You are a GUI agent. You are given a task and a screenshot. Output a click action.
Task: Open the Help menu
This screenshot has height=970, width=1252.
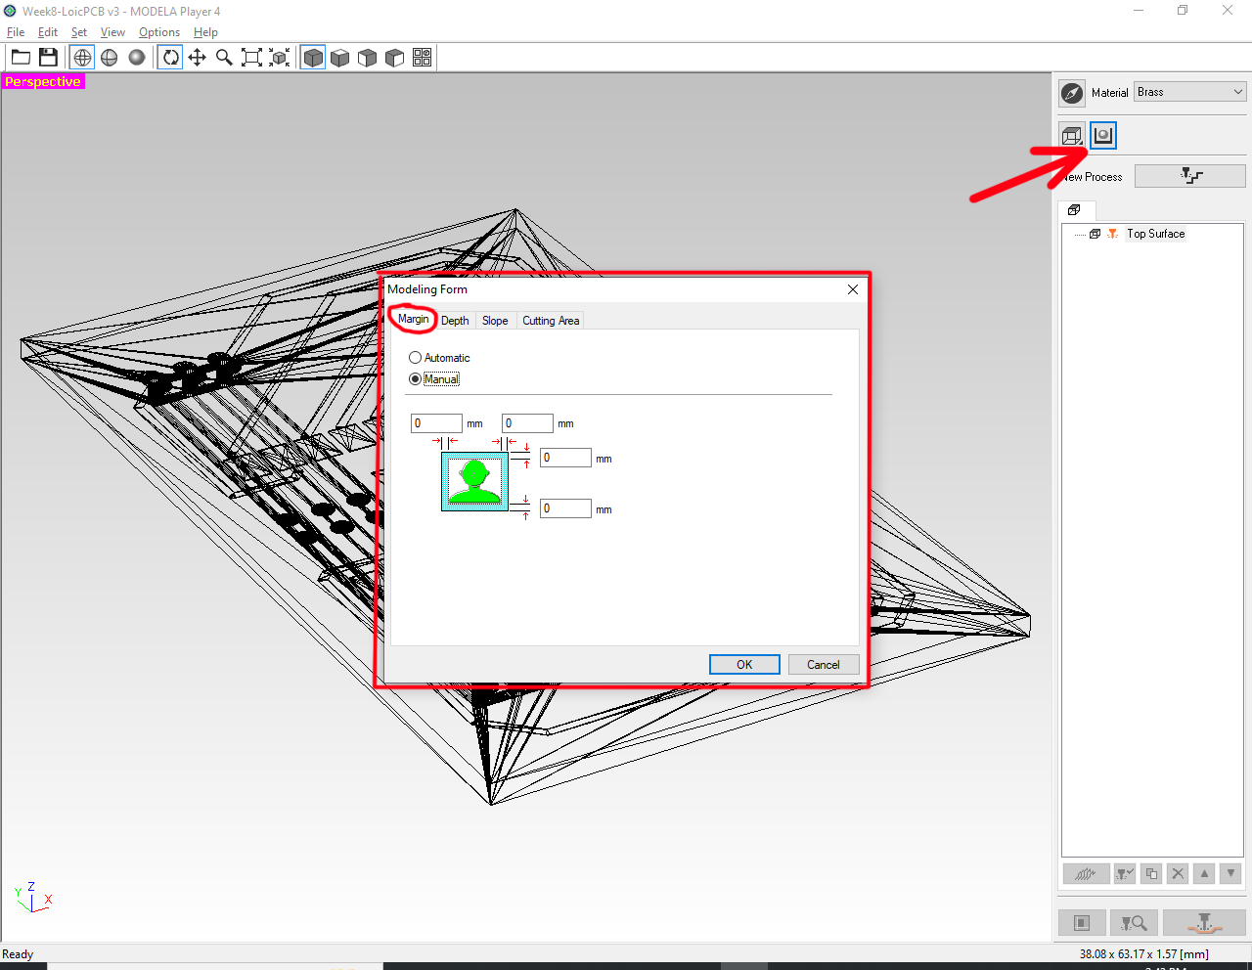pos(205,32)
